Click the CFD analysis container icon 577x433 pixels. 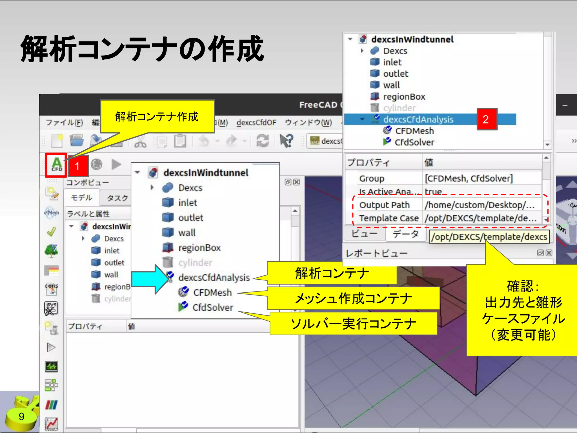56,165
